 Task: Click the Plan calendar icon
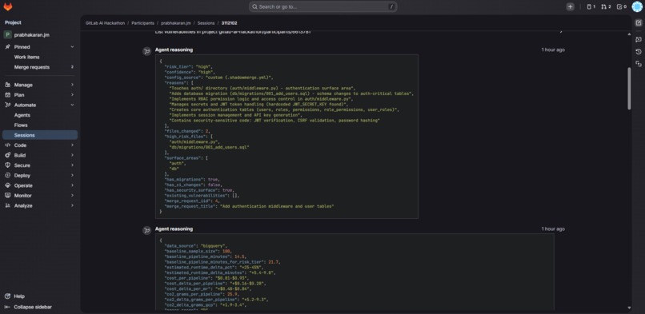pyautogui.click(x=7, y=95)
